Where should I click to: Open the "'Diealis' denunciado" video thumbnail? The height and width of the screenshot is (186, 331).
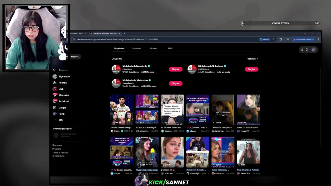[x=122, y=110]
